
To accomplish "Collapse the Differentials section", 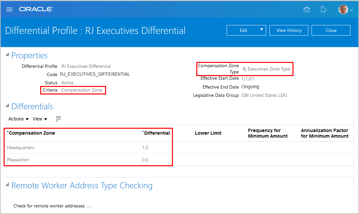I will point(7,105).
